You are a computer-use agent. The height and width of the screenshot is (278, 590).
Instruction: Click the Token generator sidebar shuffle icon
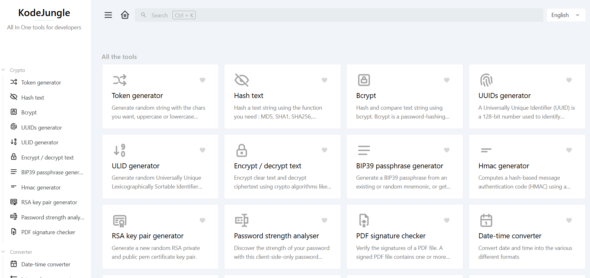point(14,82)
